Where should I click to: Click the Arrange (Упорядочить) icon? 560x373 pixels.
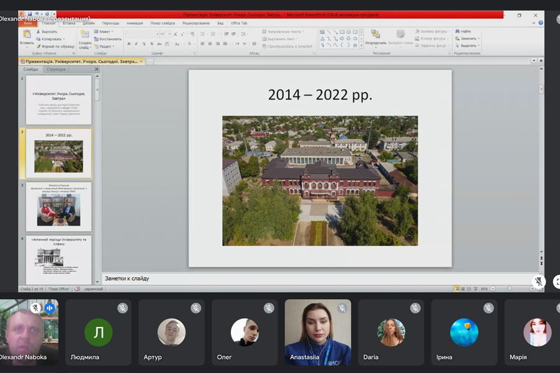click(x=375, y=35)
